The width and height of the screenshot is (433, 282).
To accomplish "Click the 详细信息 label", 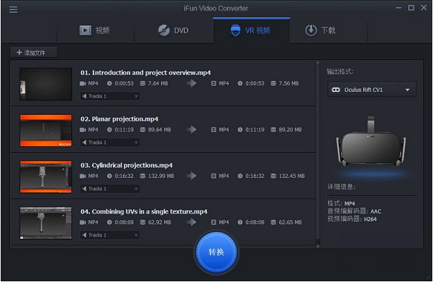I will [x=342, y=187].
